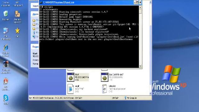199x112 pixels.
Task: Click Explorer window scrollbar down arrow
Action: (x=150, y=93)
